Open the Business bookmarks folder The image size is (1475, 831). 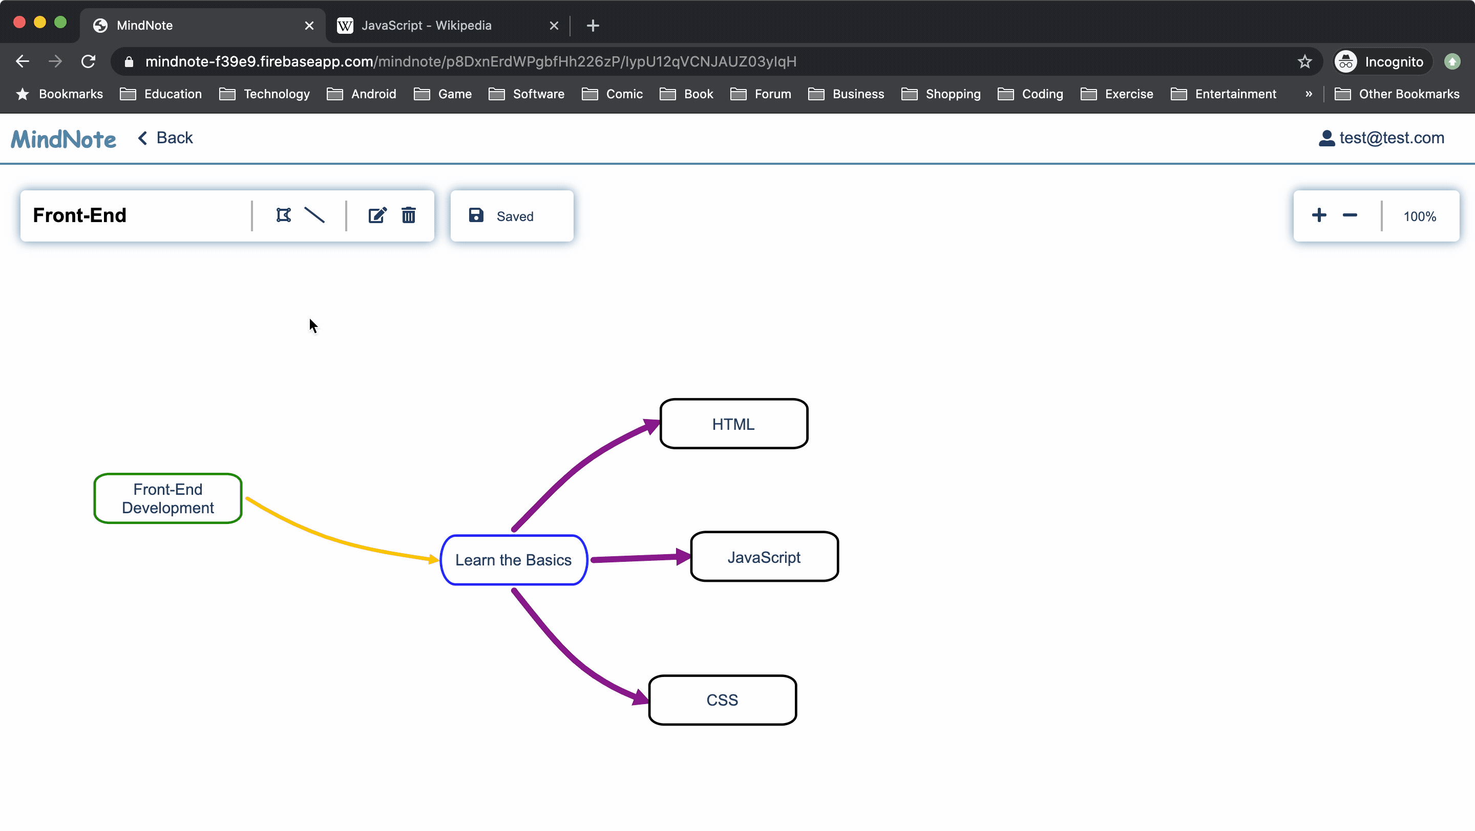coord(846,94)
